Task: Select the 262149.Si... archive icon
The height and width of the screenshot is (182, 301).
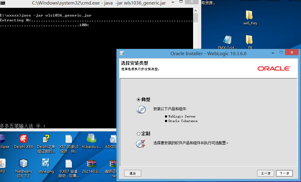Action: coord(92,166)
